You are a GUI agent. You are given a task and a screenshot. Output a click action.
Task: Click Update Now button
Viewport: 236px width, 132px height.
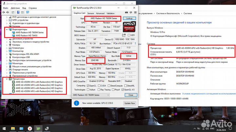[x=129, y=103]
